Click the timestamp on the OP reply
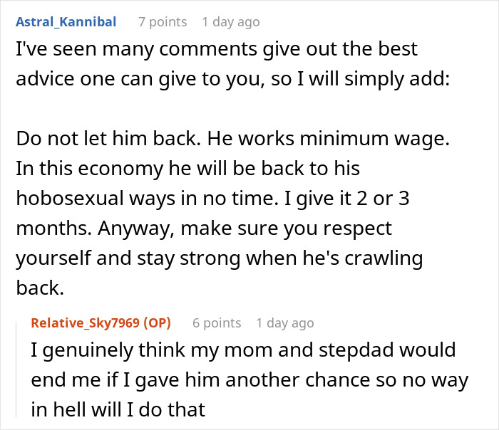The image size is (499, 430). point(284,323)
